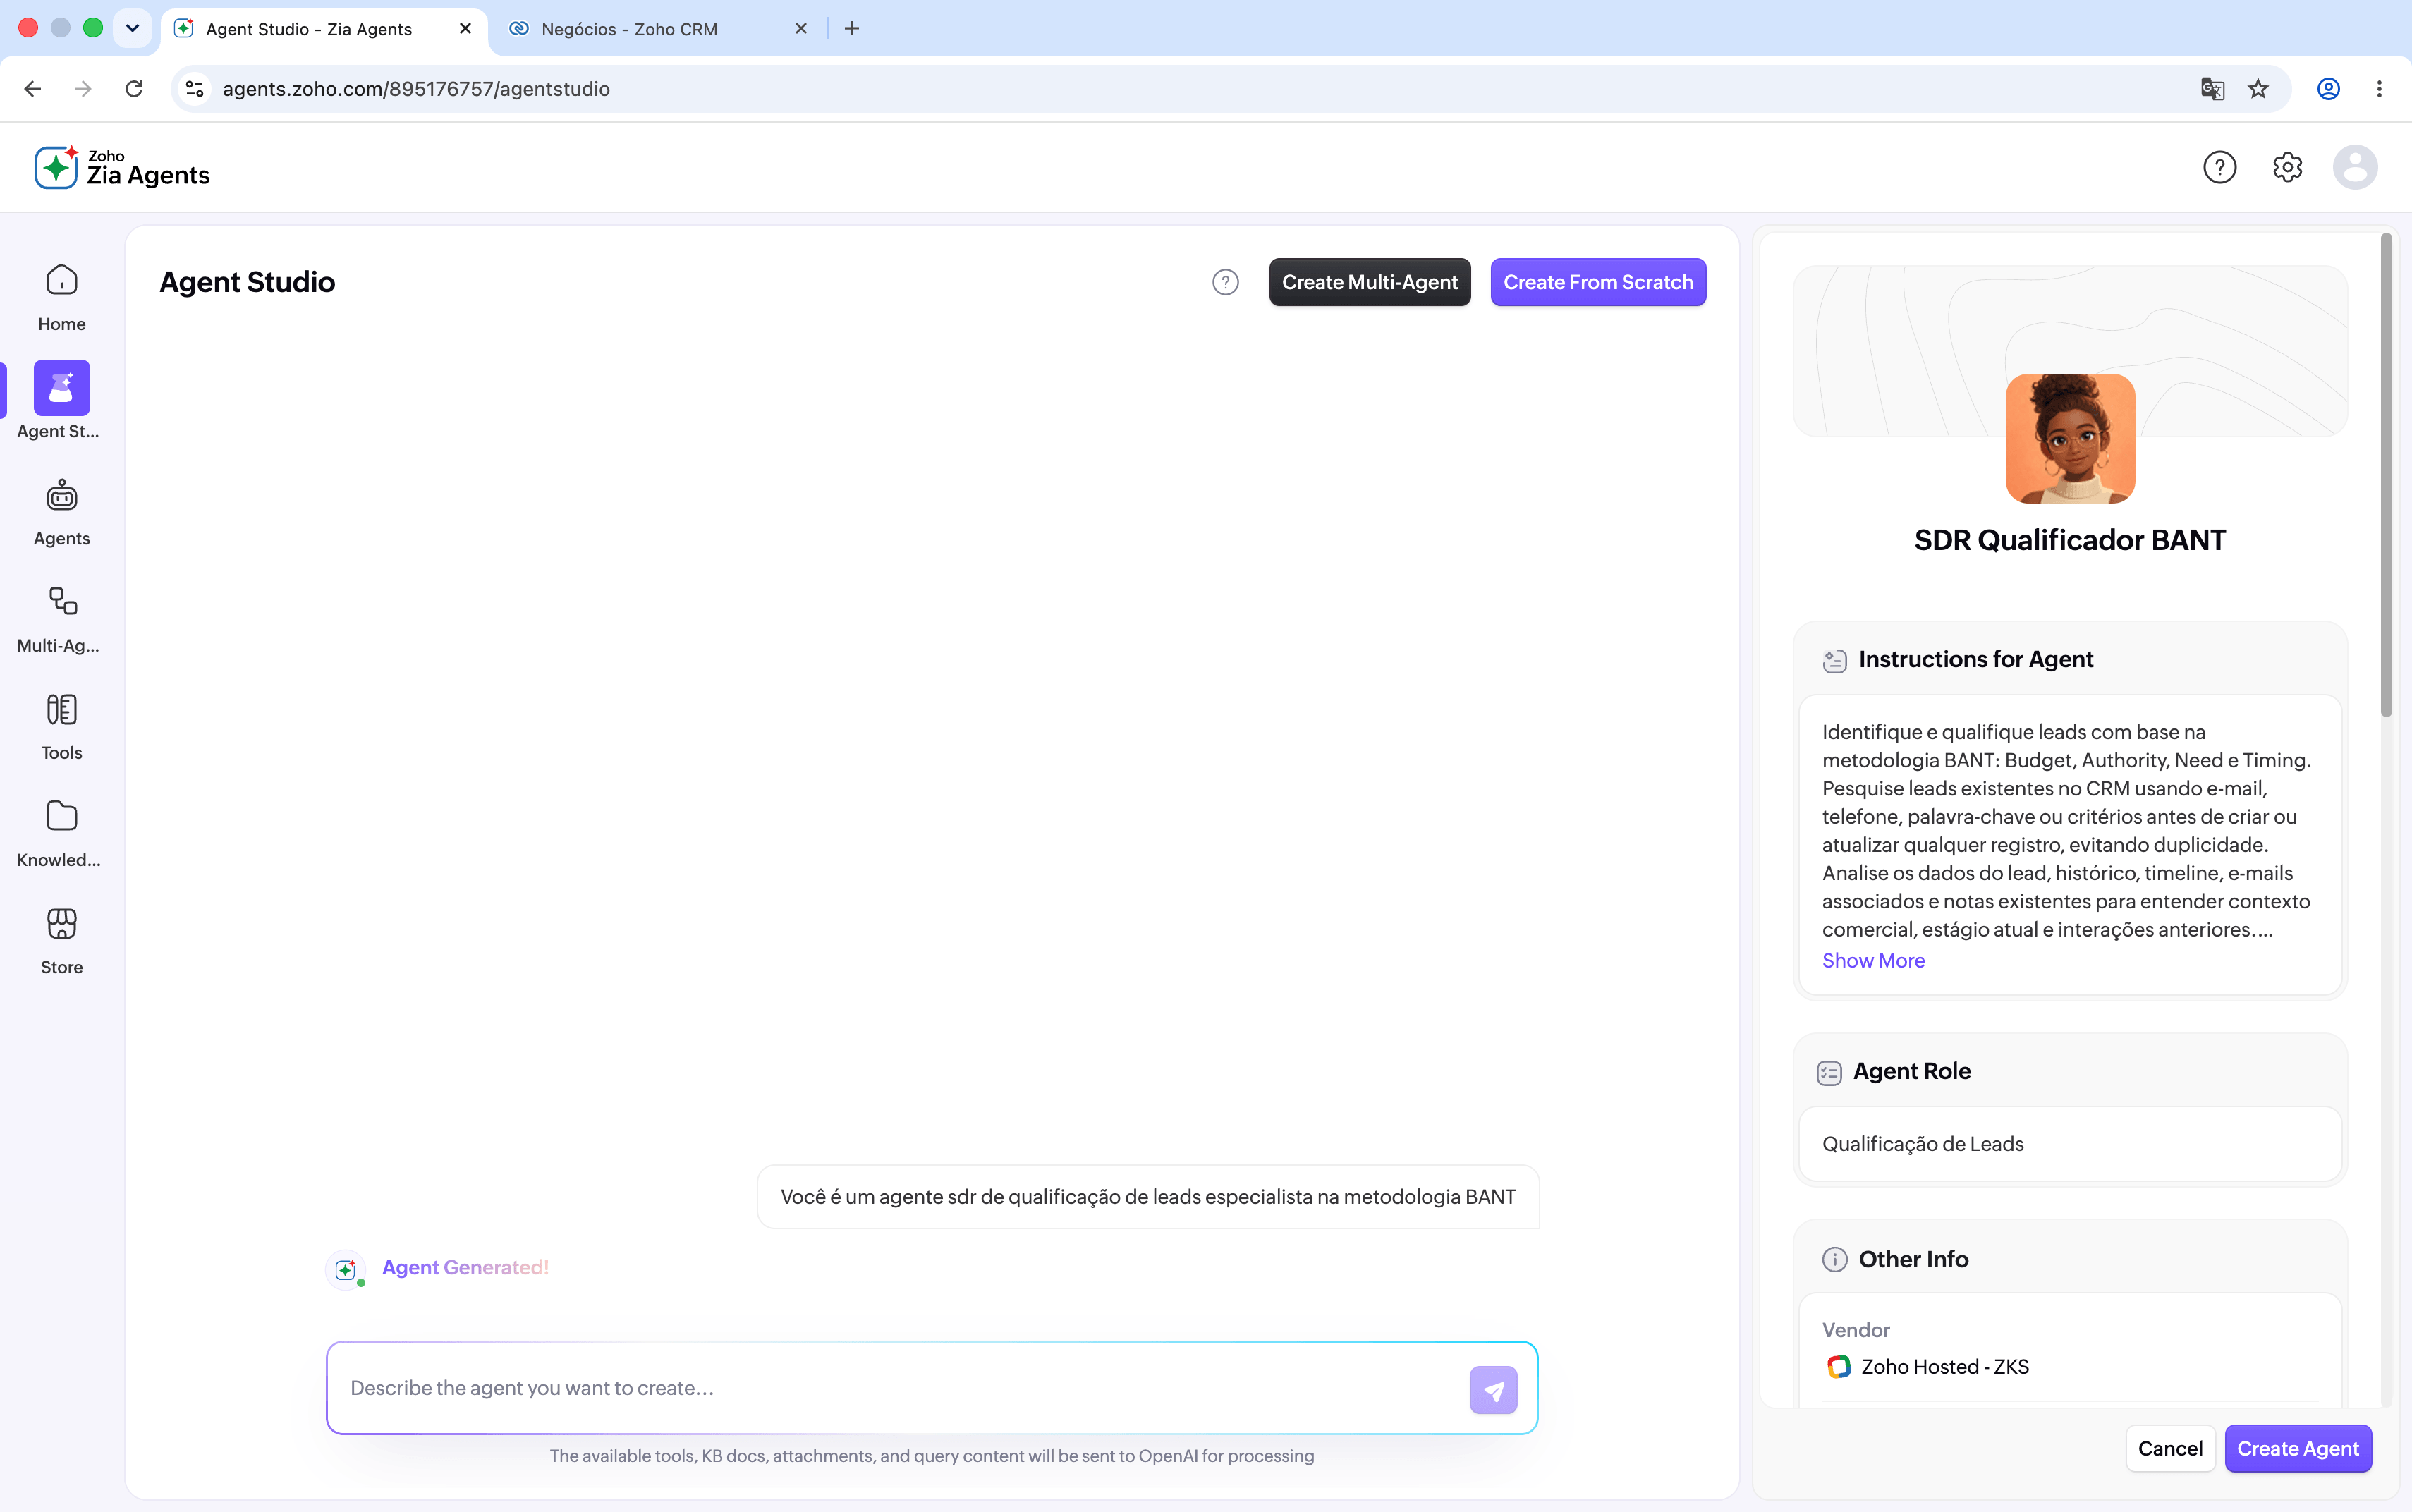Click Create From Scratch button

click(1598, 283)
